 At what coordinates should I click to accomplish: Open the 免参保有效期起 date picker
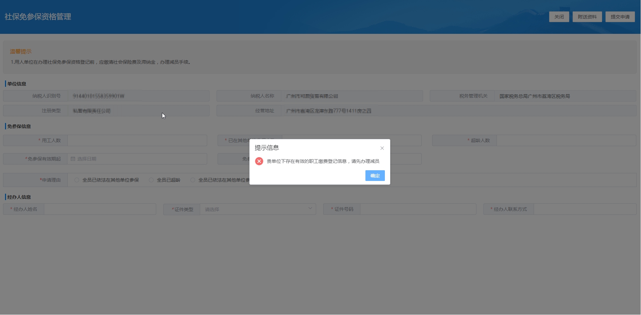137,159
